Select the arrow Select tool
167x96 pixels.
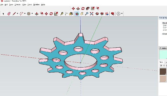(3, 14)
